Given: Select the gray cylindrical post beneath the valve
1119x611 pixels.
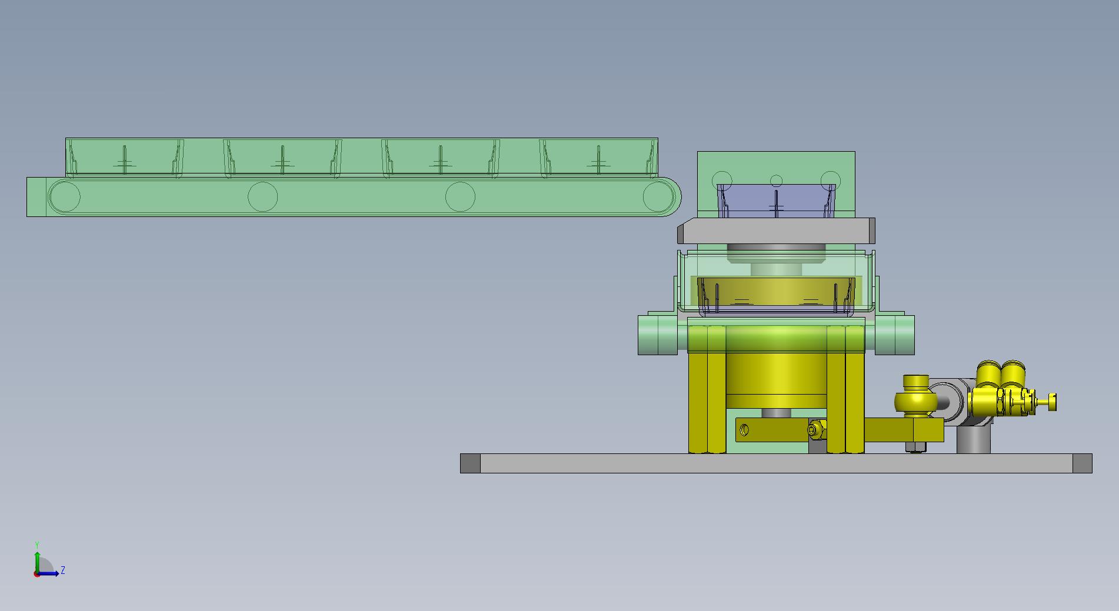Looking at the screenshot, I should [973, 439].
